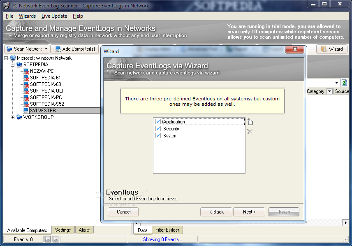This screenshot has height=246, width=352.
Task: Click the SOFTPEDIA domain group icon
Action: point(19,65)
